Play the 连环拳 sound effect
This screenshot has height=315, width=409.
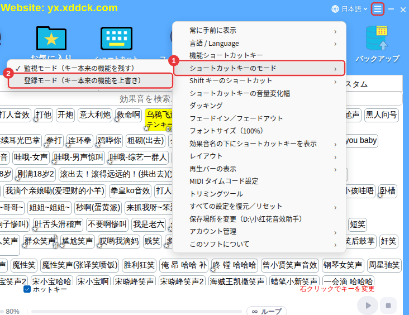(x=79, y=141)
